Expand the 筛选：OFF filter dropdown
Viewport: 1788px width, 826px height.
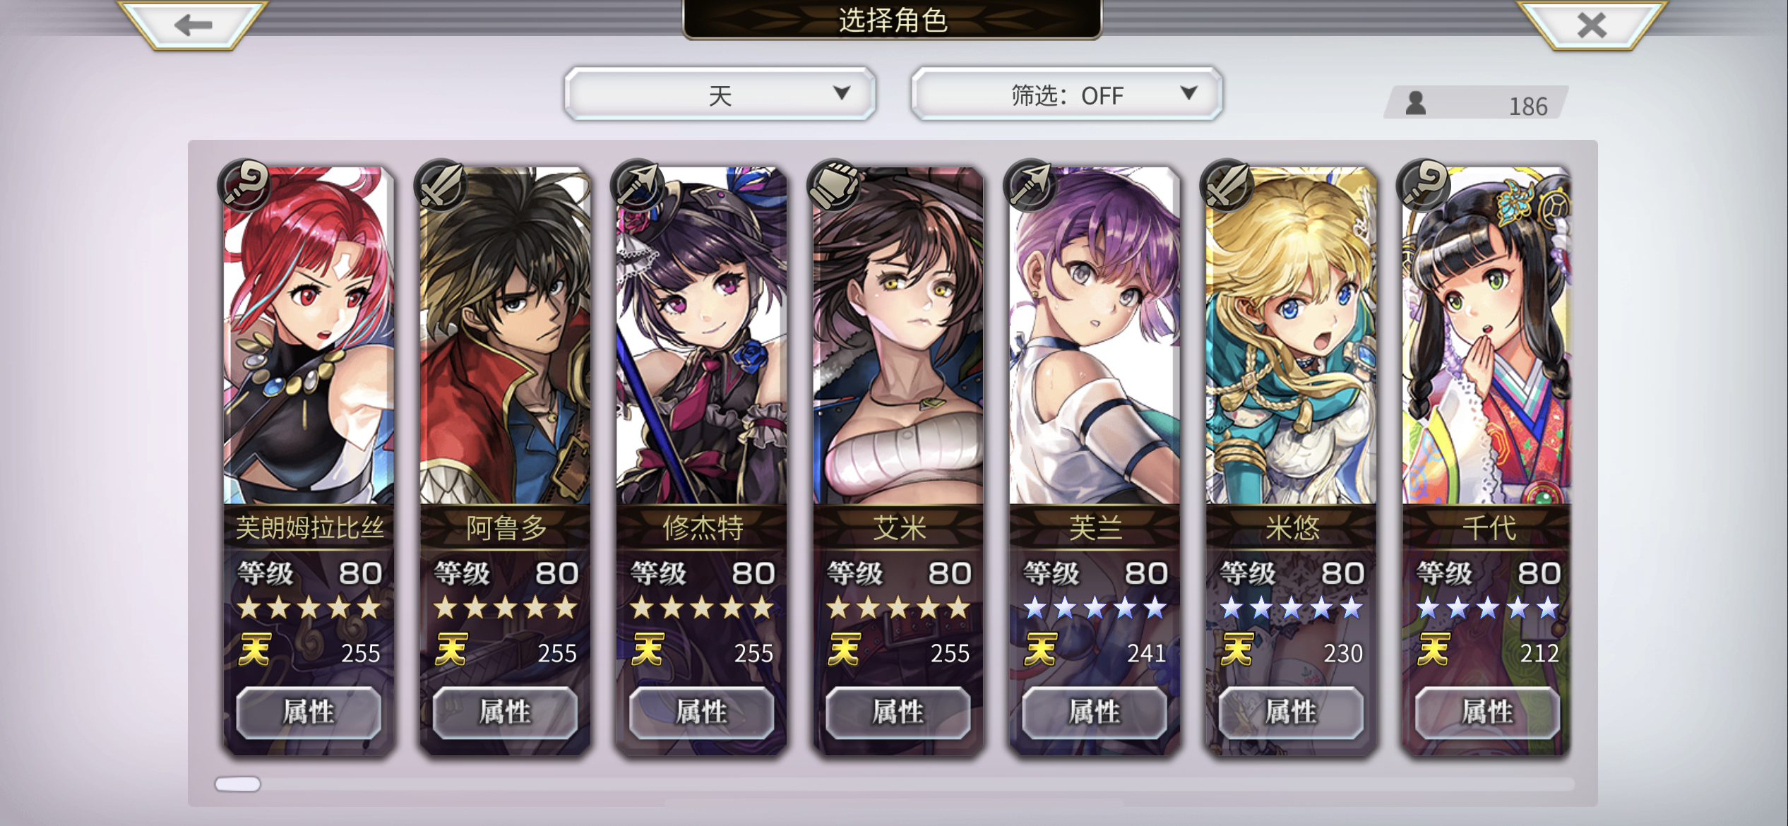click(x=1066, y=94)
